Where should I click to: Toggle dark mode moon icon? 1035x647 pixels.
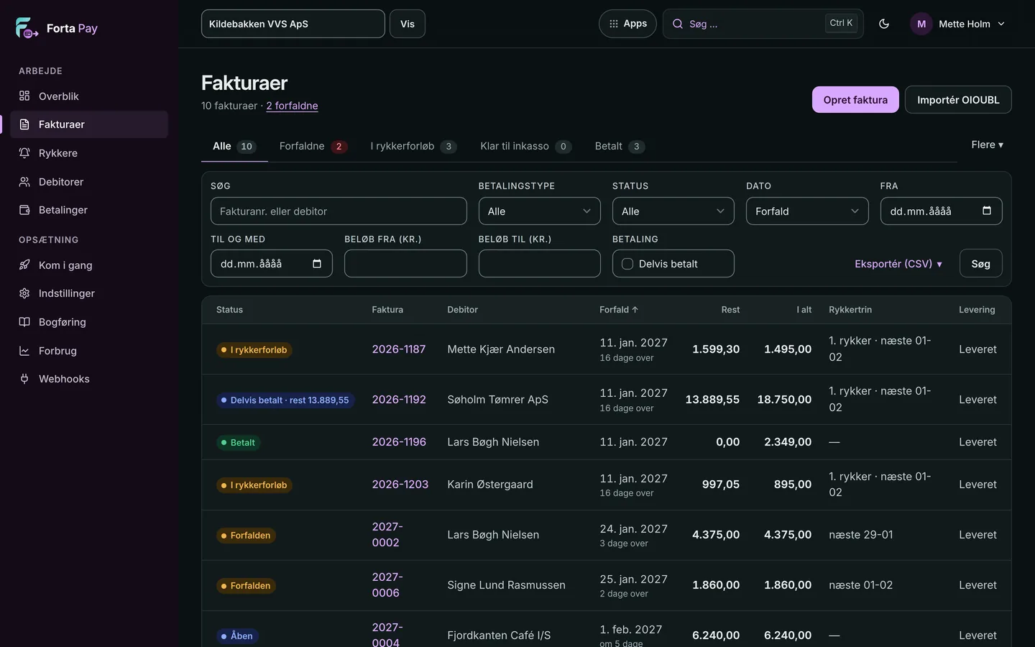884,24
